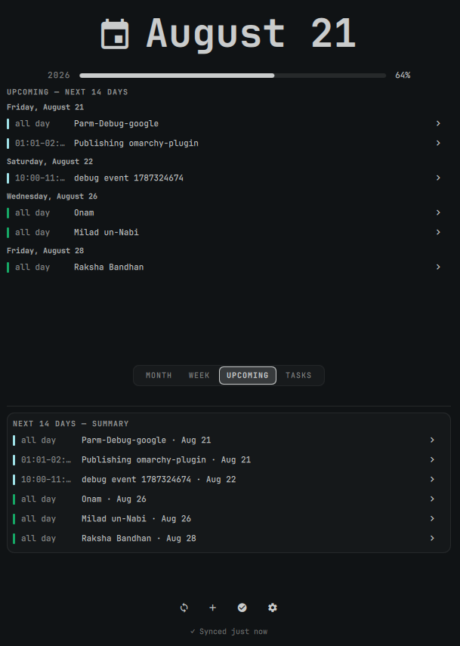Expand Publishing omarchy-plugin chevron in upcoming list
Screen dimensions: 460x646
(438, 143)
